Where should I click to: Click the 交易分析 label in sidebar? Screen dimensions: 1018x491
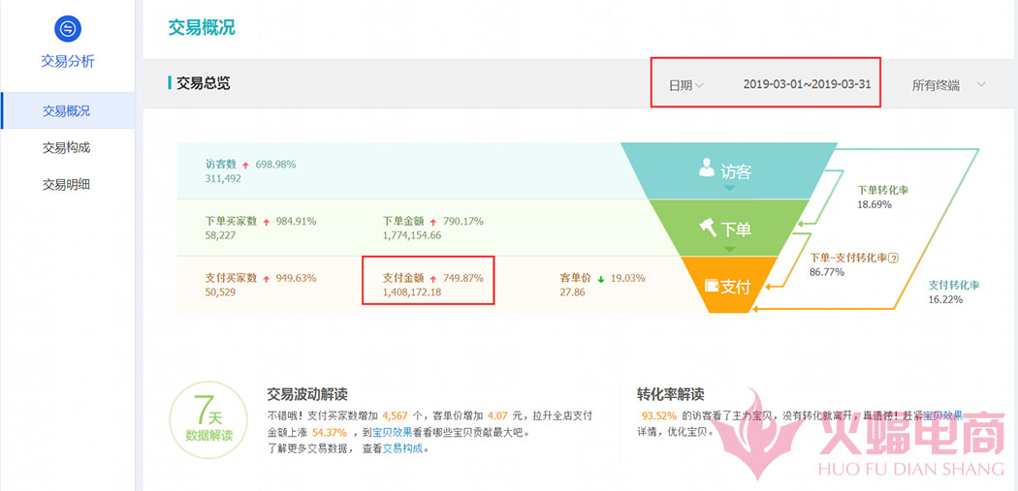click(68, 62)
